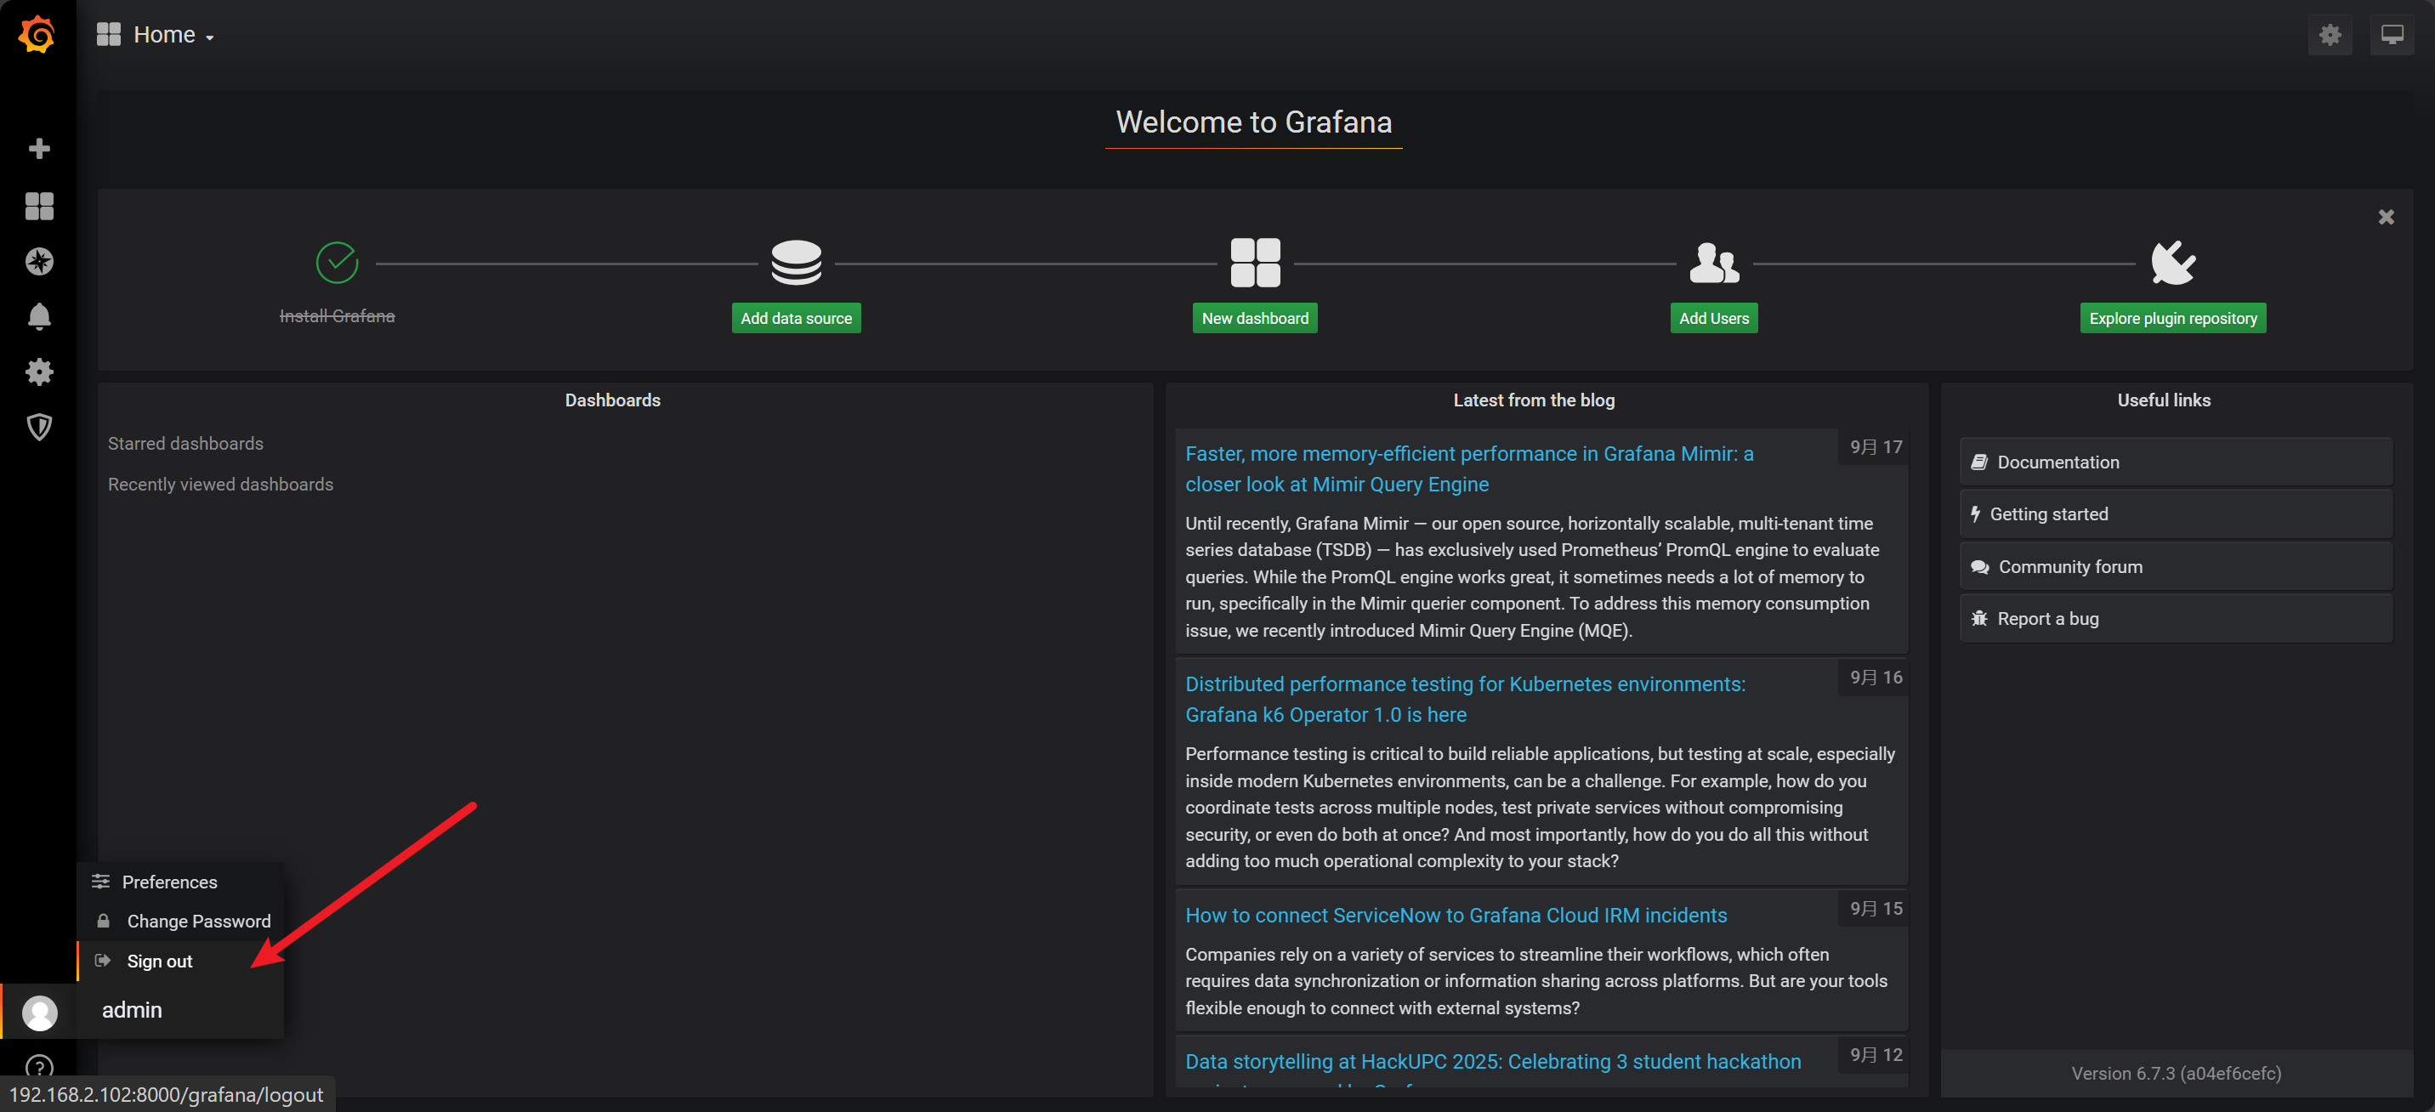Click Sign out in user menu
The image size is (2435, 1112).
(x=159, y=961)
